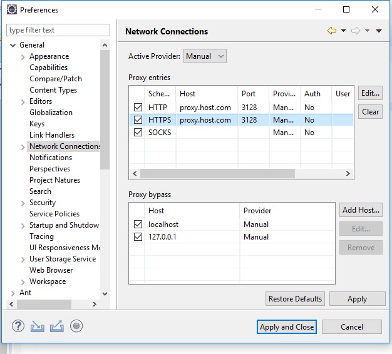
Task: Click the type filter text field
Action: pos(58,30)
